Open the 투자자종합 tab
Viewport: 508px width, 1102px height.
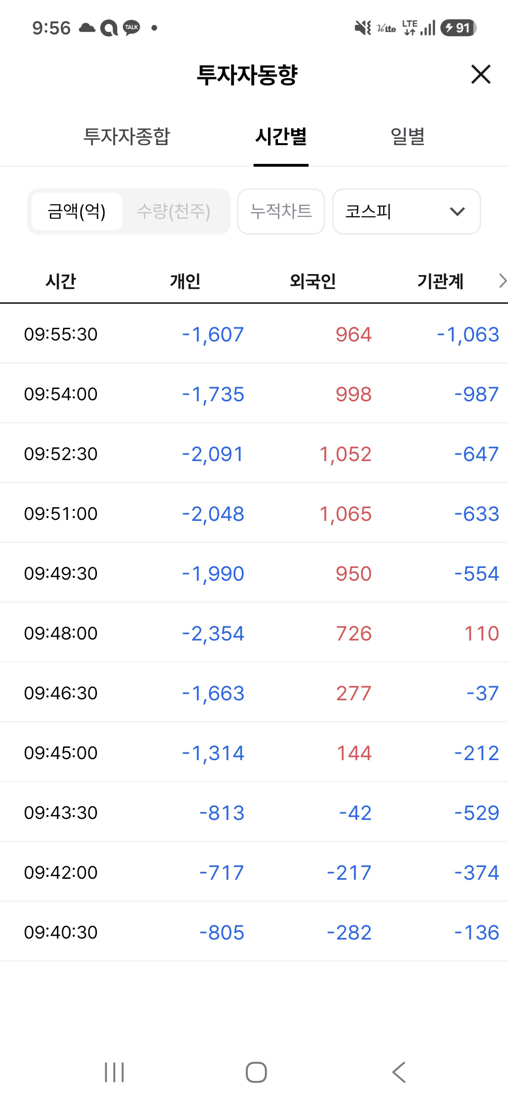127,137
